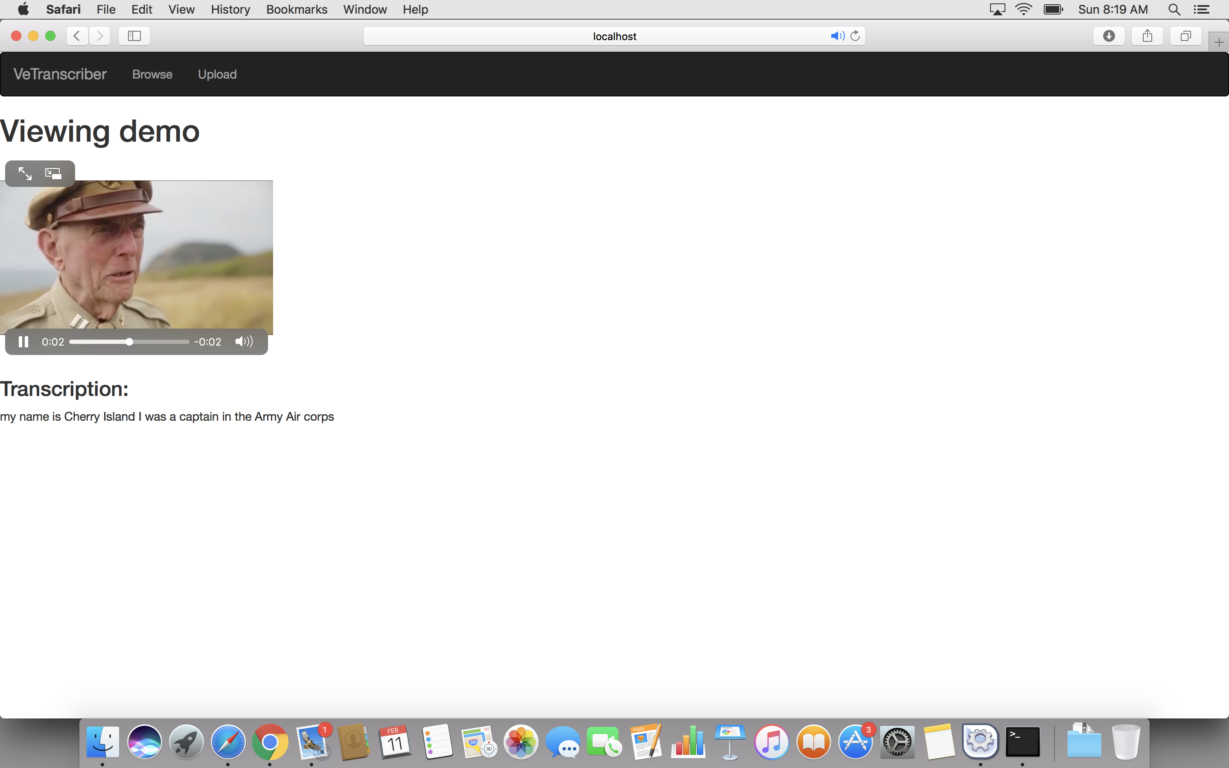Screen dimensions: 1229x768
Task: Go to VeTranscriber home brand link
Action: pyautogui.click(x=60, y=74)
